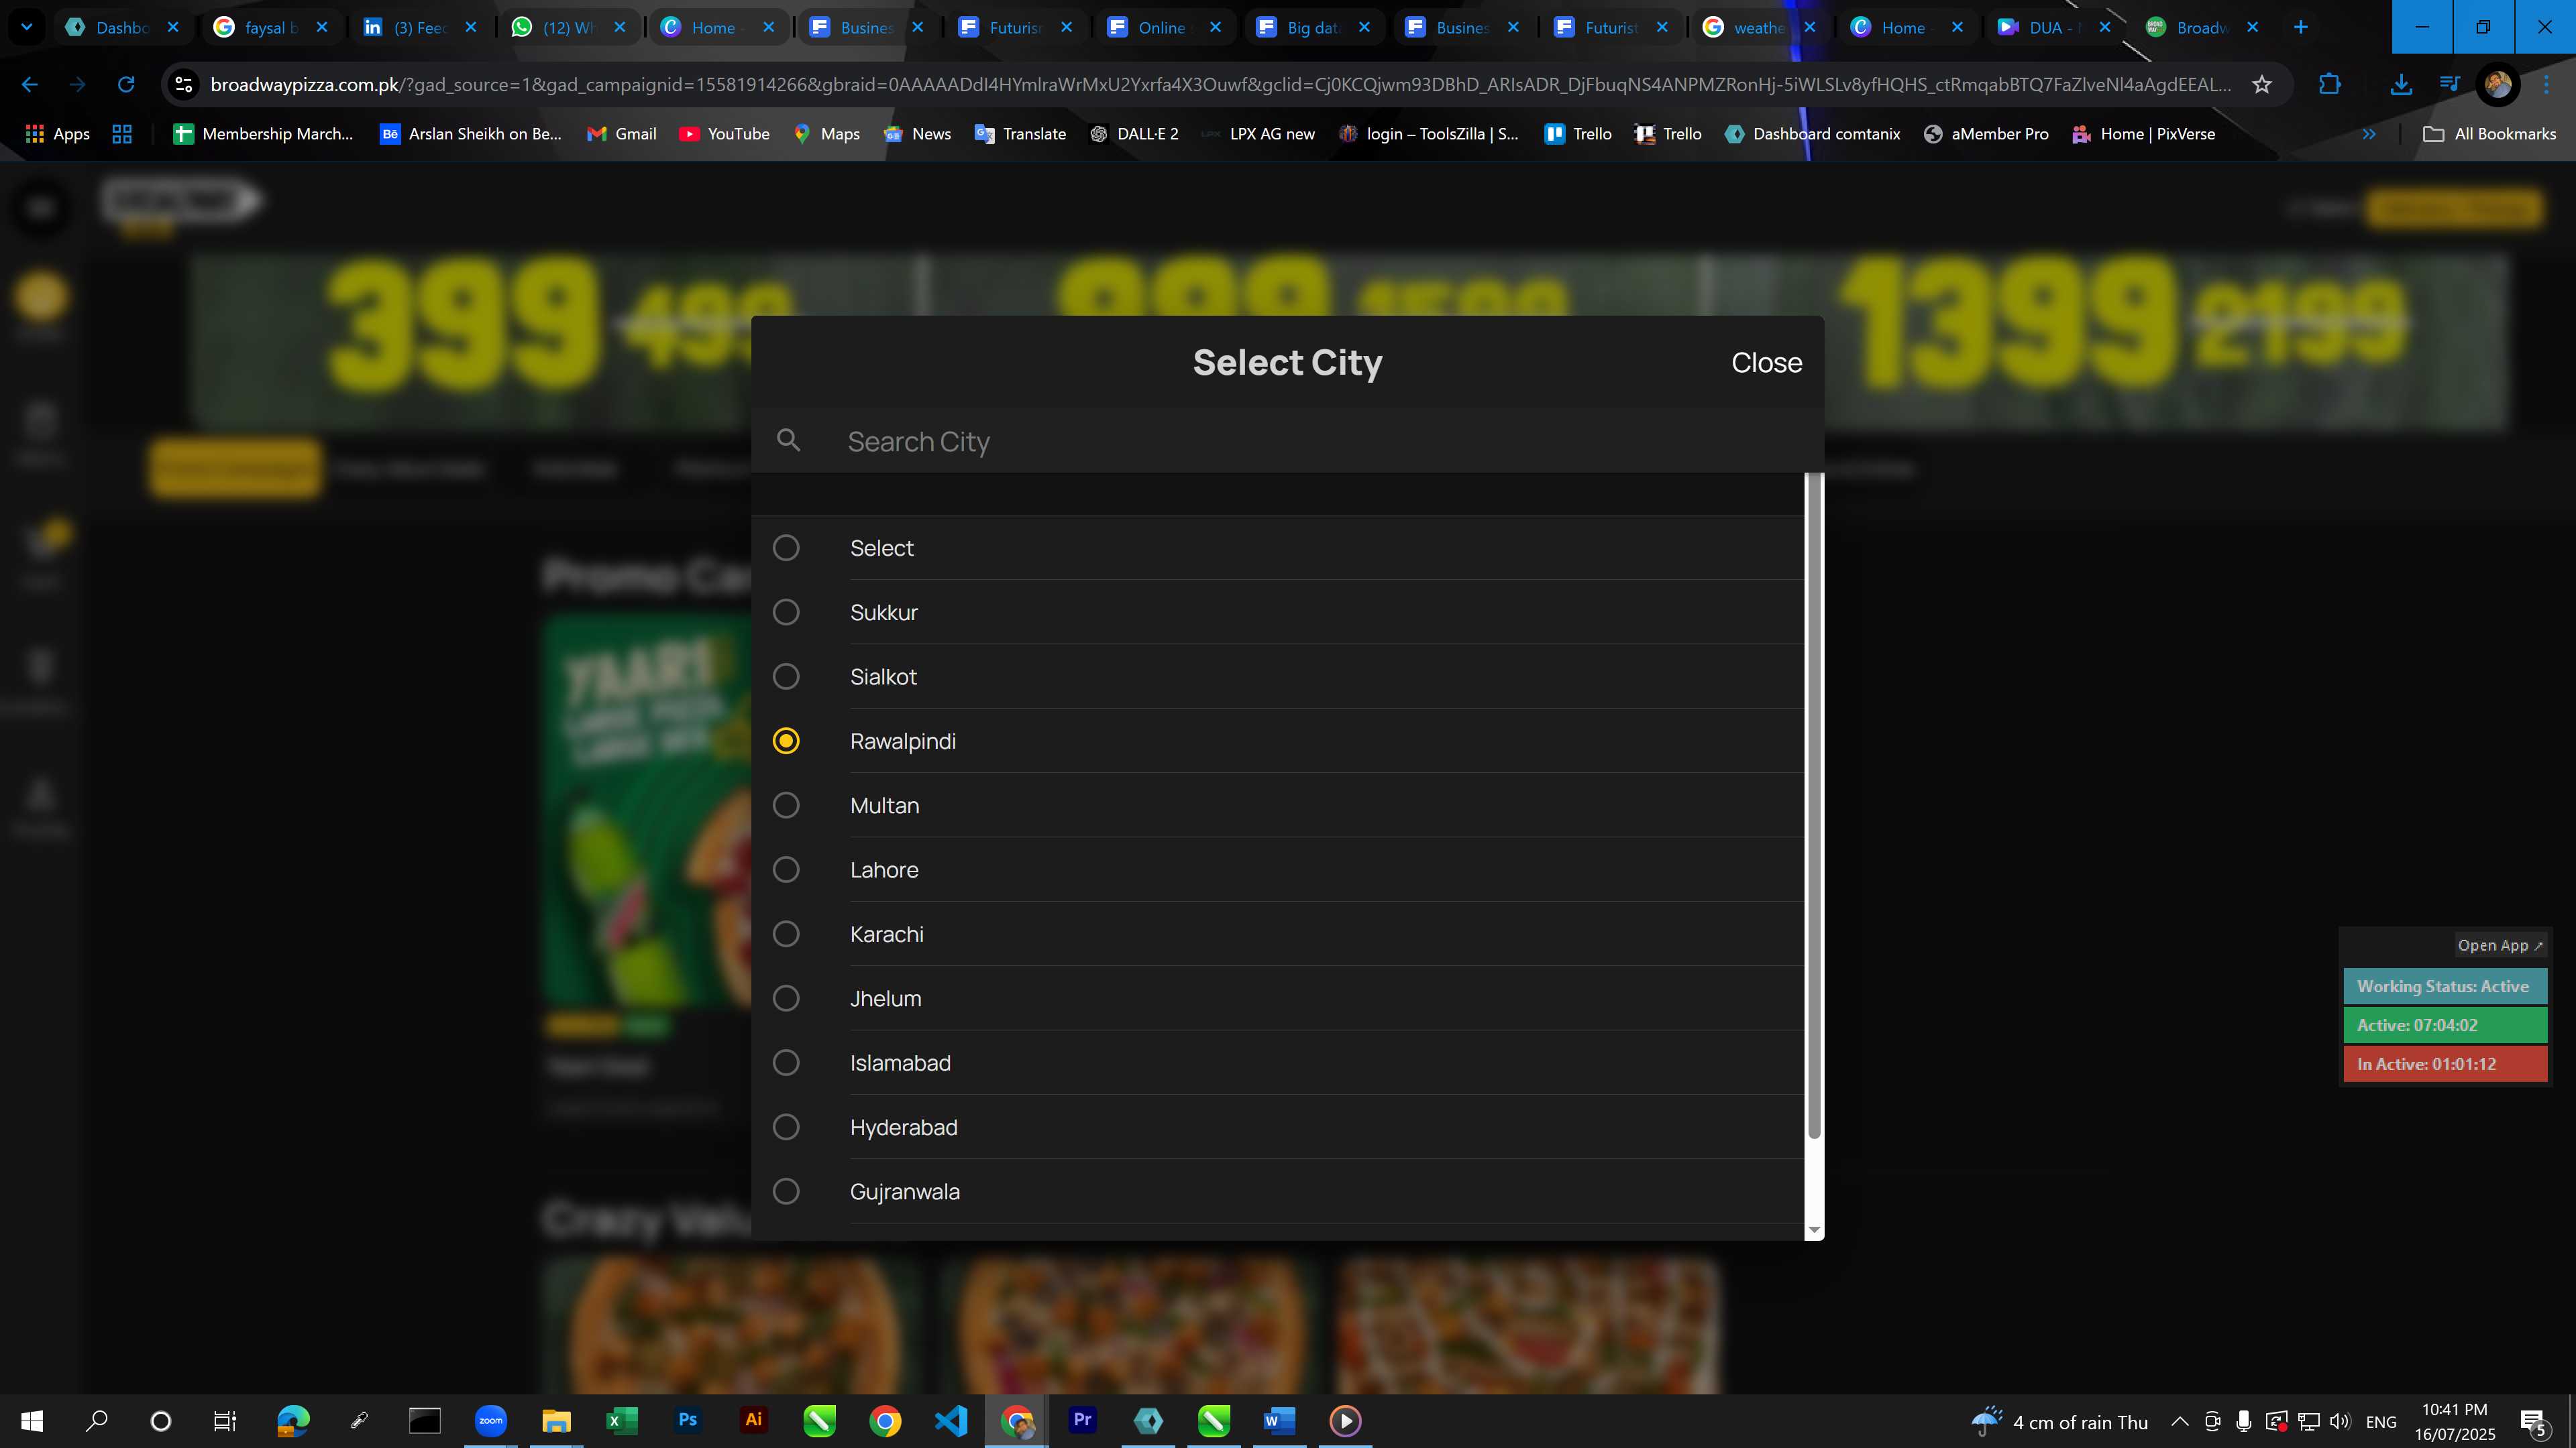Open the All Bookmarks folder
Screen dimensions: 2576x1448
2489,134
